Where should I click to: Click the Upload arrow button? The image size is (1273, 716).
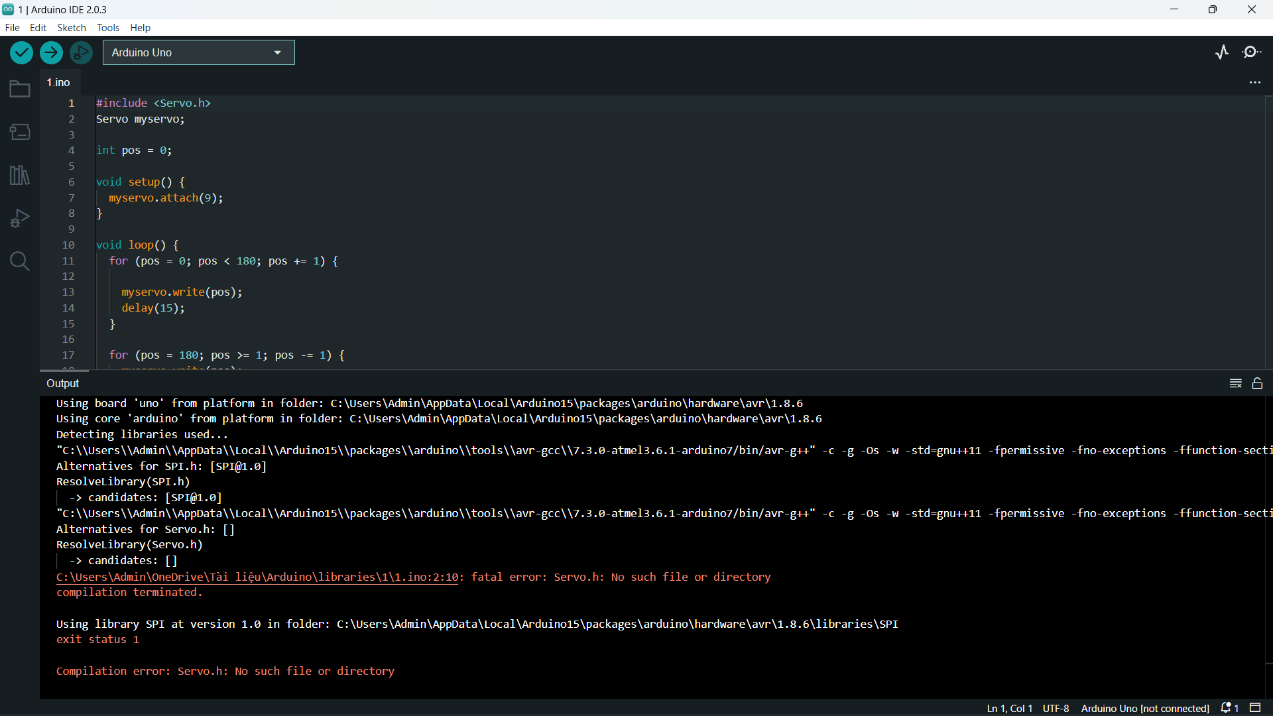tap(51, 52)
